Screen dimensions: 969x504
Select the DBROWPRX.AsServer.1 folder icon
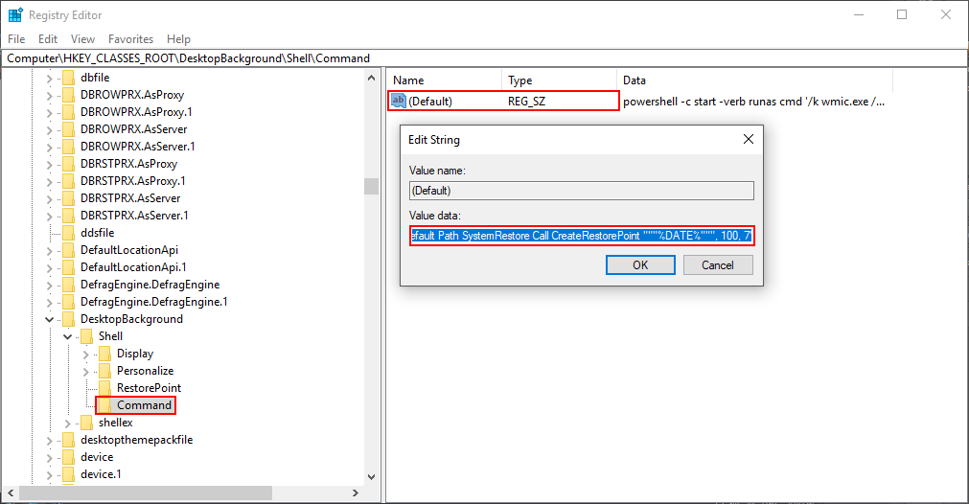[x=69, y=147]
